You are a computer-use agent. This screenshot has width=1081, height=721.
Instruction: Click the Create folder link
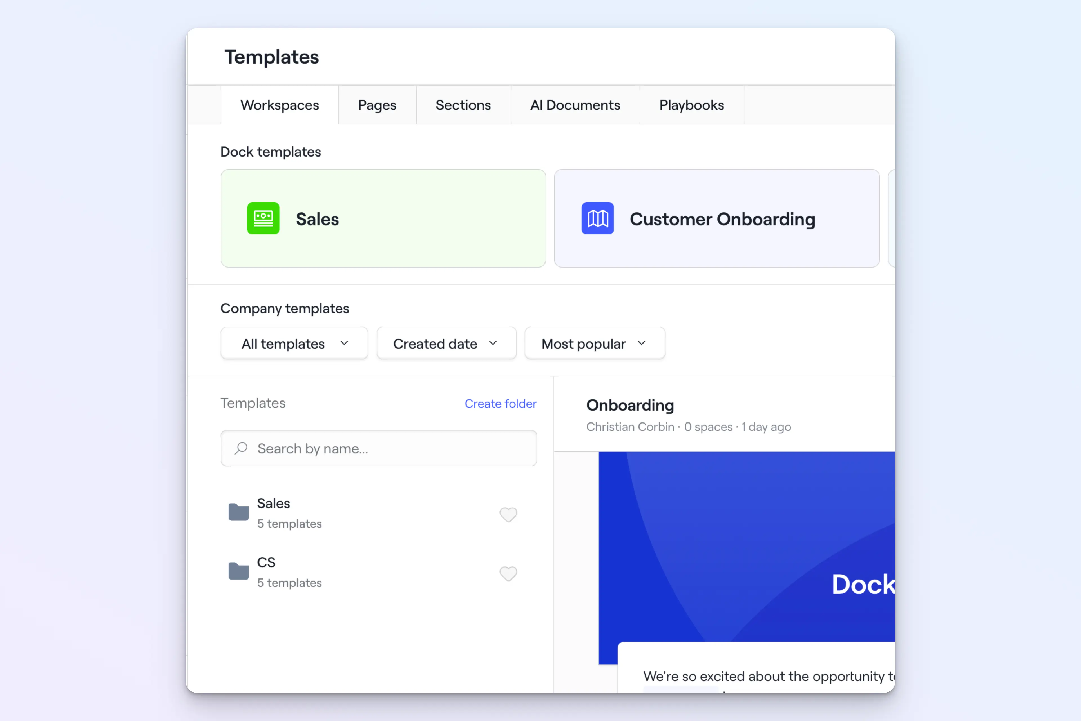tap(500, 404)
